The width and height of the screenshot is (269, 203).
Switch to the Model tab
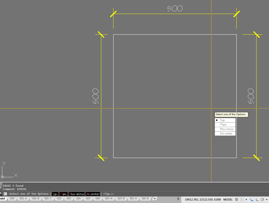pos(2,198)
